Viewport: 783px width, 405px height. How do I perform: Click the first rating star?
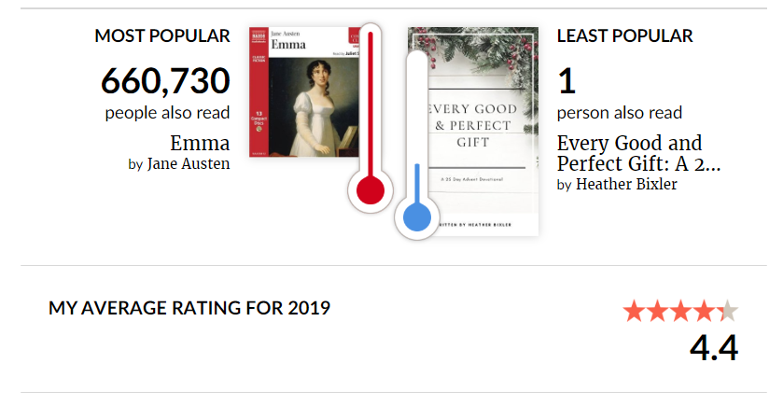coord(635,311)
